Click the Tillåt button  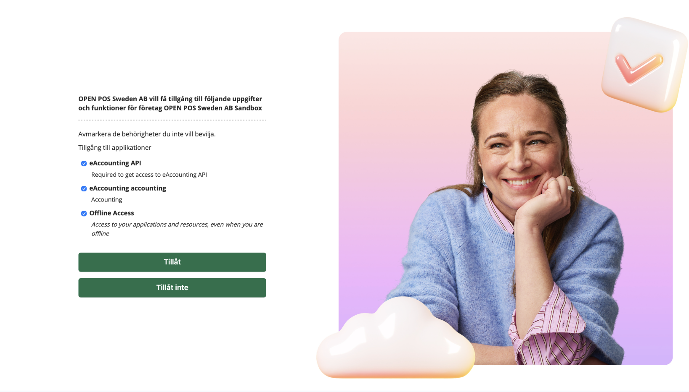point(172,262)
